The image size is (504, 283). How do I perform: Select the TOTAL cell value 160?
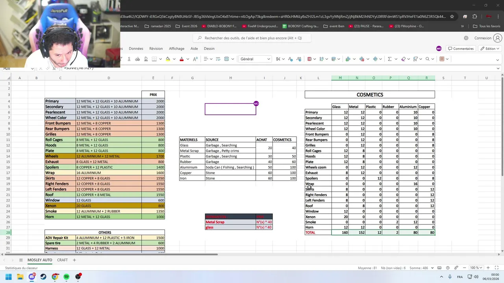340,233
